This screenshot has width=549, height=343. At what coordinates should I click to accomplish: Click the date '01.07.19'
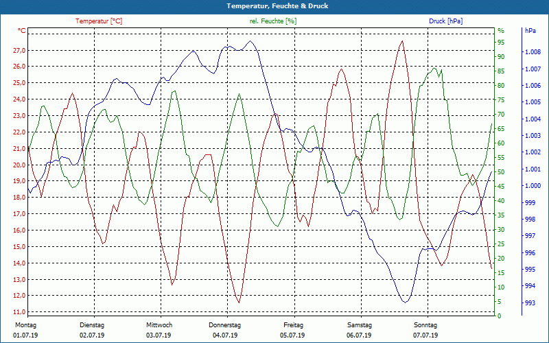pos(25,335)
